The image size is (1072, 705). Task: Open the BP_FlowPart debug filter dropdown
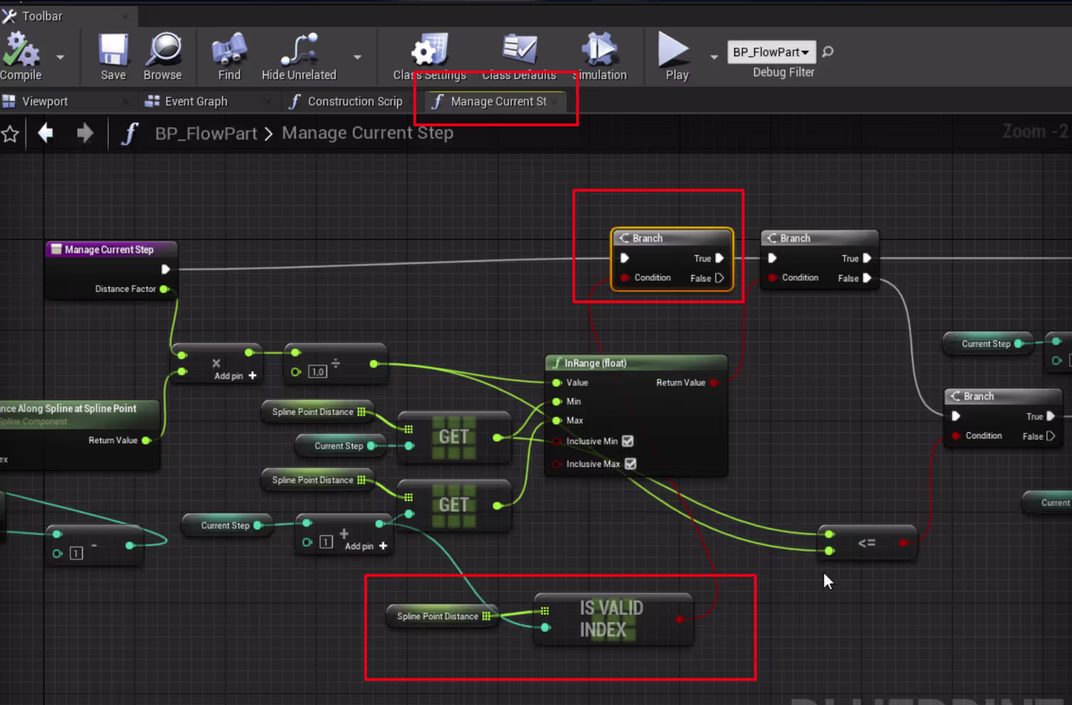(x=771, y=52)
